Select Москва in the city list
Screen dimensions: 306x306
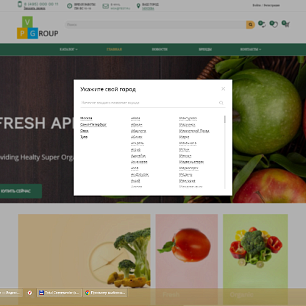tap(86, 118)
